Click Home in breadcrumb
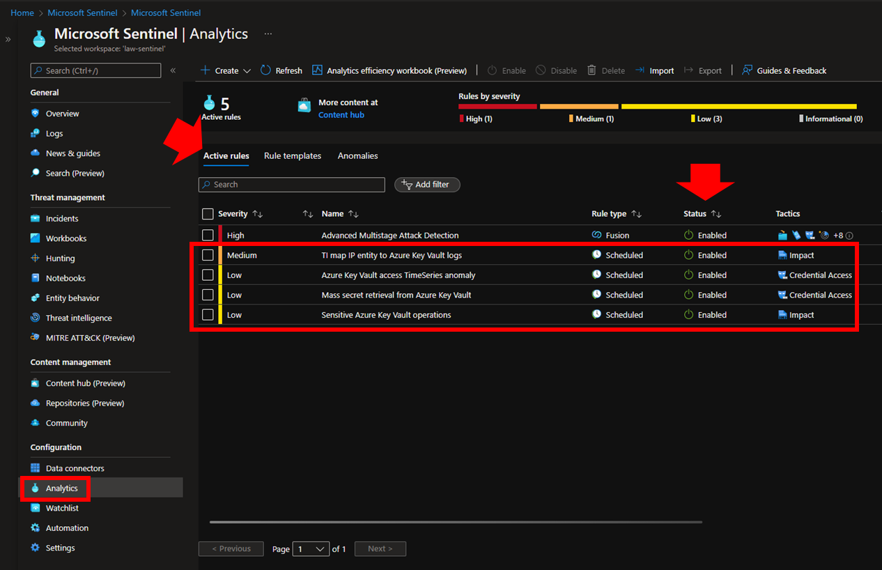This screenshot has height=570, width=882. (x=22, y=13)
